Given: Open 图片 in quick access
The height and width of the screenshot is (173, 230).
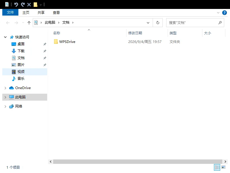Looking at the screenshot, I should tap(21, 65).
